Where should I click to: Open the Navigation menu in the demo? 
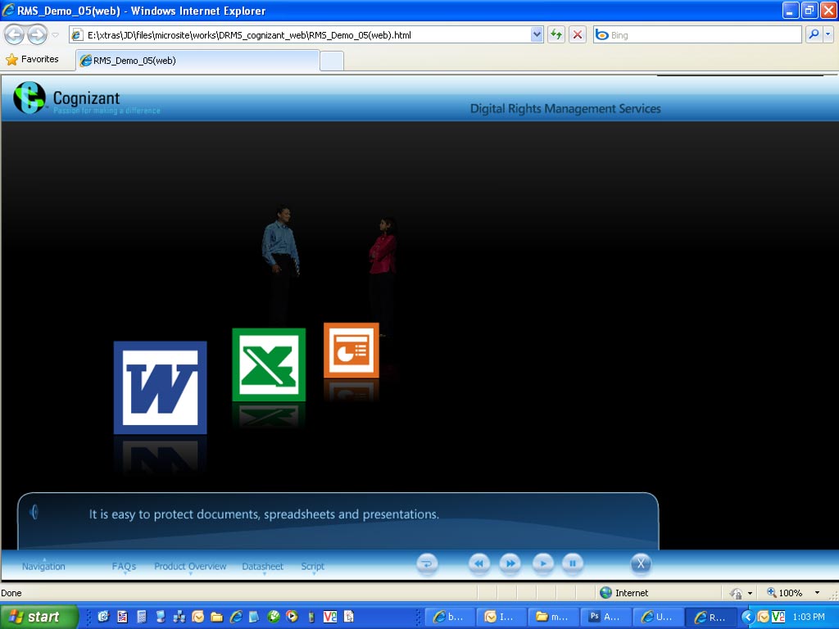point(43,566)
